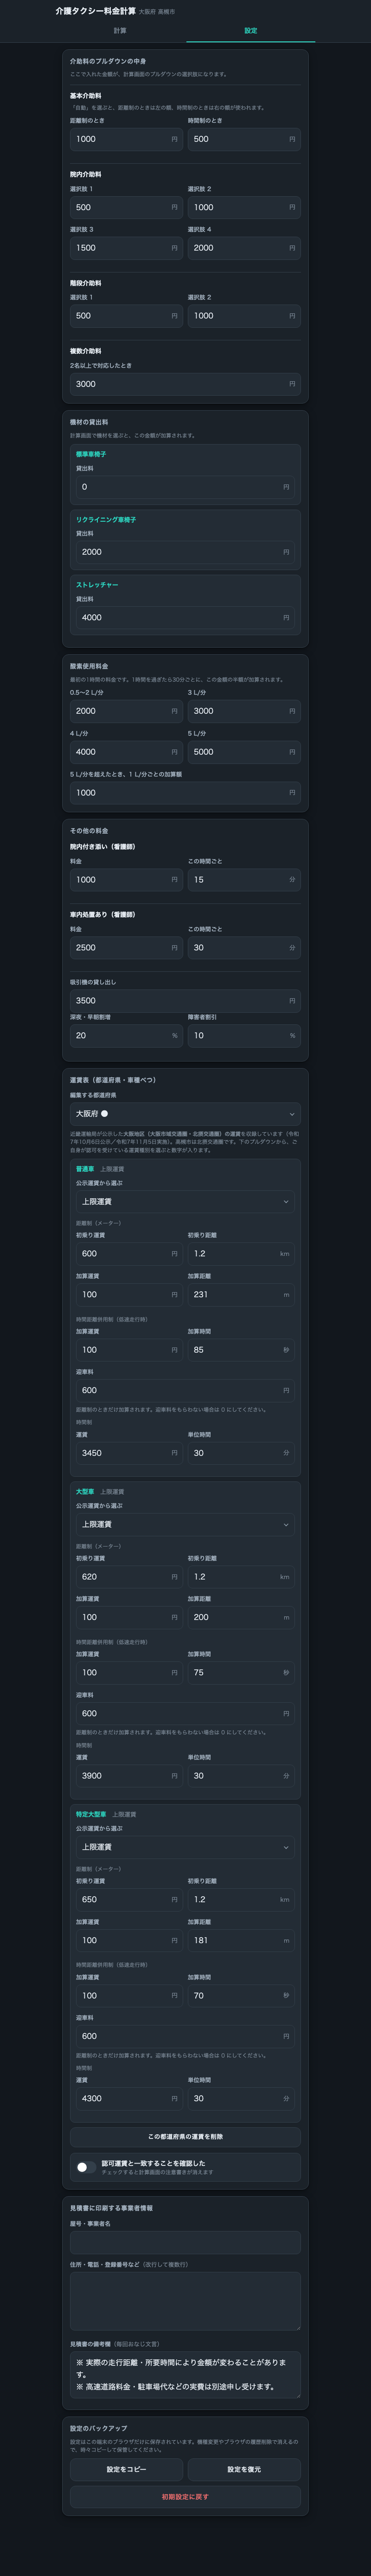The height and width of the screenshot is (2576, 371).
Task: Click 院内介助料 選択肢 3 field
Action: click(x=127, y=248)
